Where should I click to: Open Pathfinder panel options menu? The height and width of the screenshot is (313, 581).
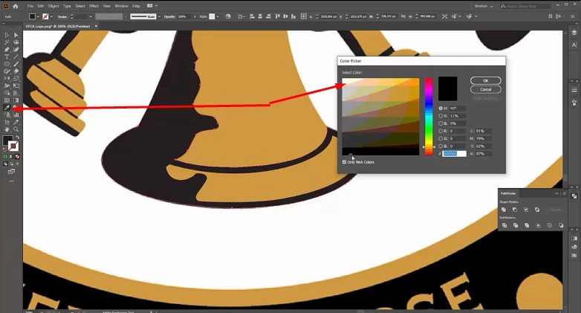click(x=565, y=193)
